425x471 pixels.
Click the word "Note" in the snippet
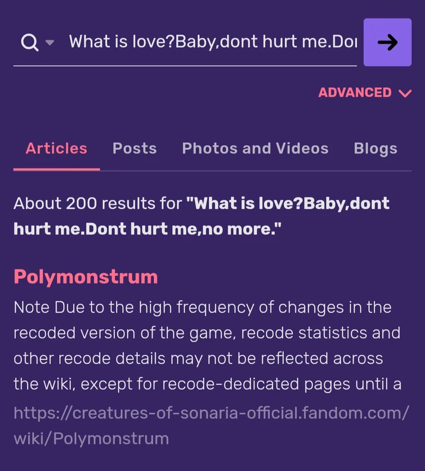[x=32, y=307]
